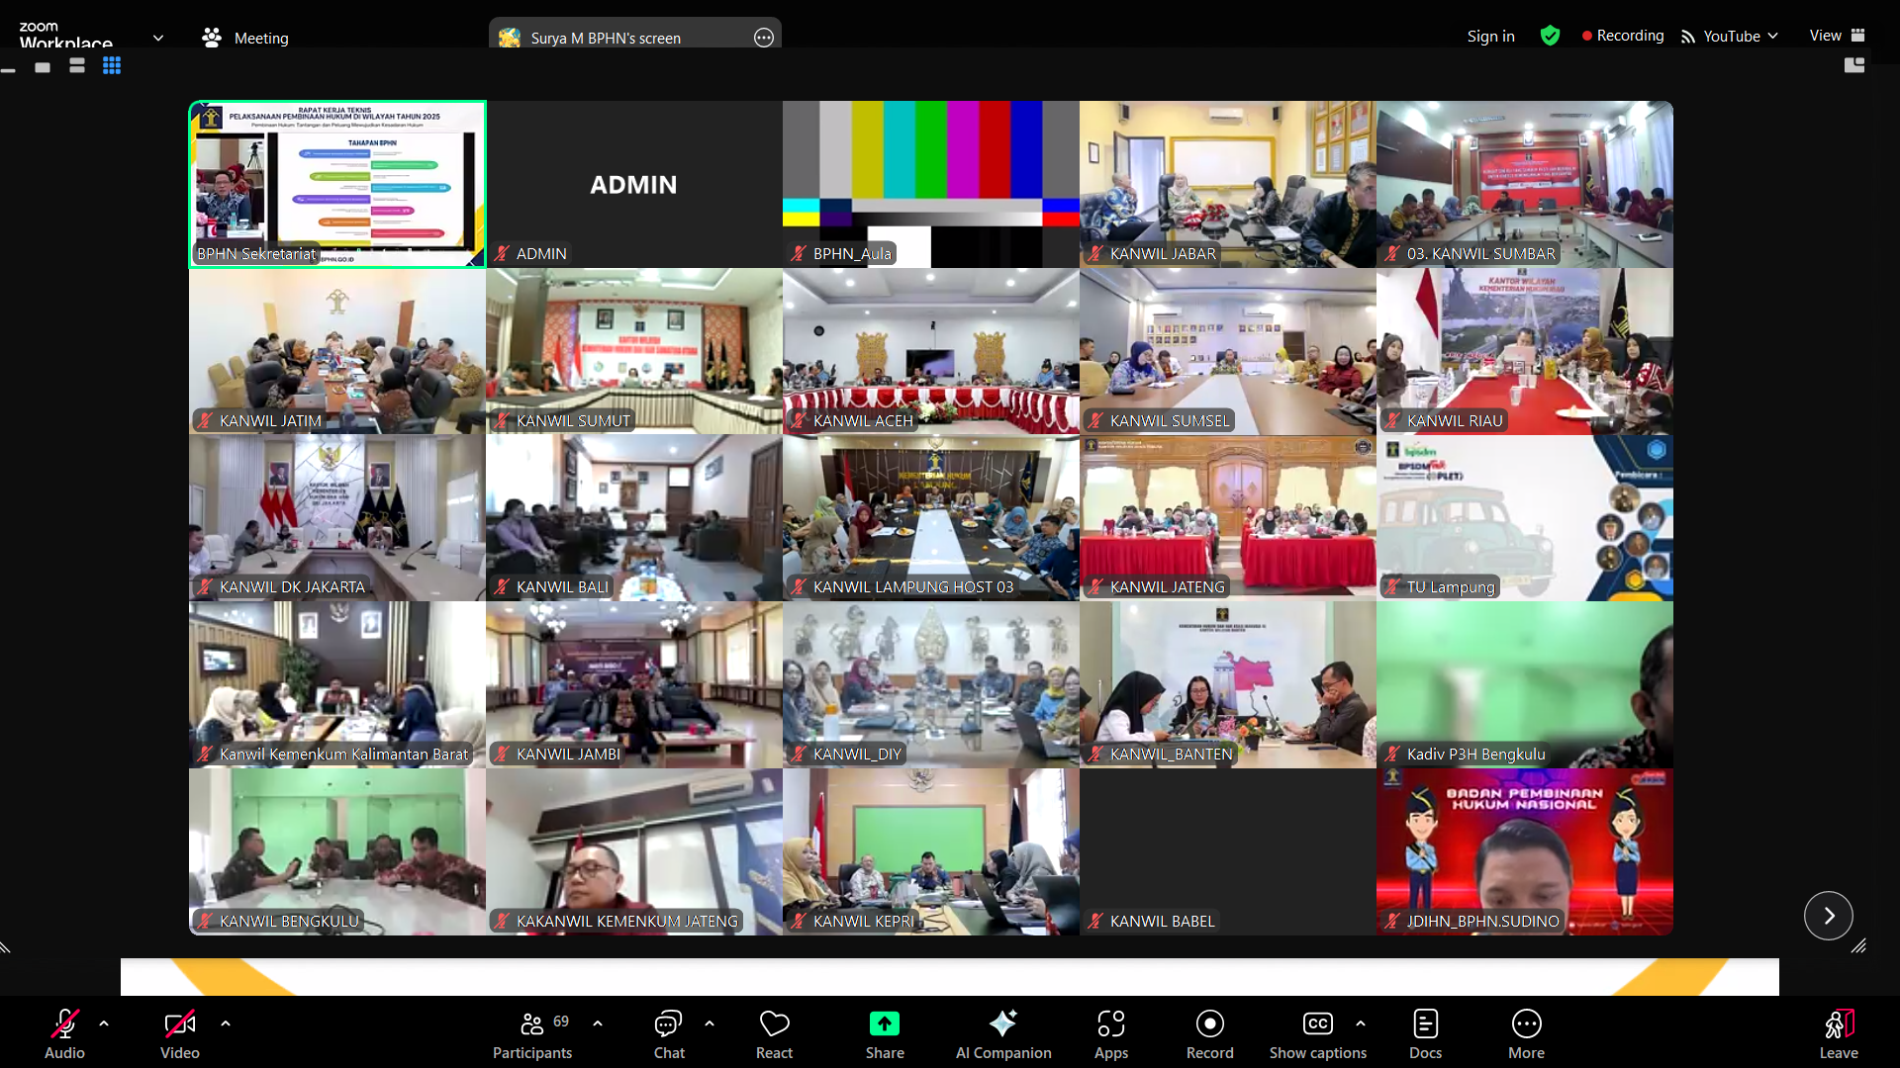The image size is (1900, 1068).
Task: Expand the YouTube live stream dropdown
Action: (1772, 36)
